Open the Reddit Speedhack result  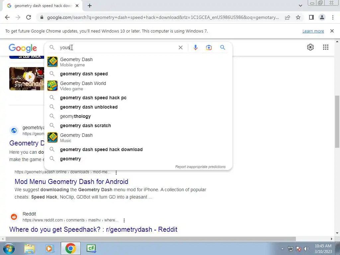point(93,229)
